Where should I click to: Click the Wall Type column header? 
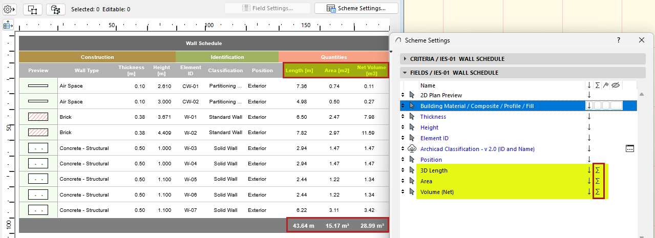pos(87,71)
